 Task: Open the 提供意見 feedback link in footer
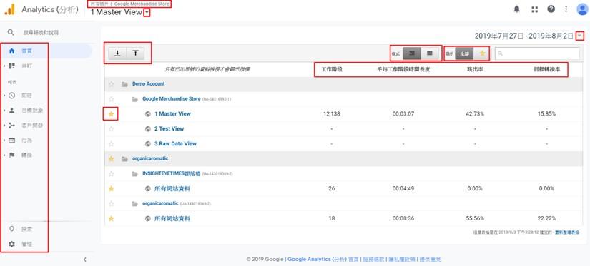coord(430,260)
